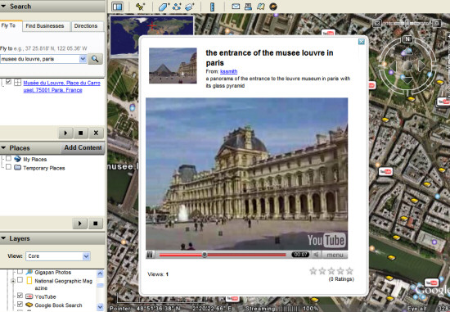Play tour in Places panel
The height and width of the screenshot is (312, 450).
80,224
